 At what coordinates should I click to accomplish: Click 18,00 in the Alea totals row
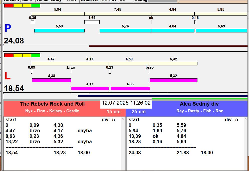click(x=207, y=153)
